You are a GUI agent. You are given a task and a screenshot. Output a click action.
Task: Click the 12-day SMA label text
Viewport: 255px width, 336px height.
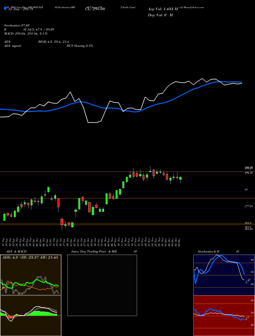pyautogui.click(x=20, y=9)
